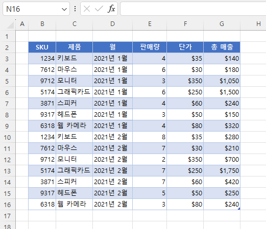266x229 pixels.
Task: Select 그래픽카드 cell in row 13
Action: tap(75, 171)
